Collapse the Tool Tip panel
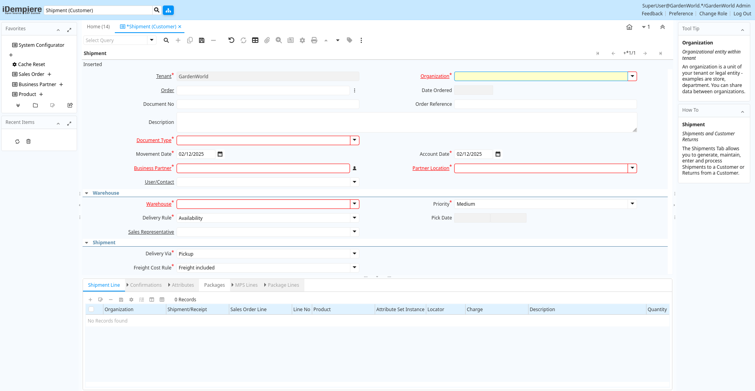The width and height of the screenshot is (755, 391). pos(742,29)
